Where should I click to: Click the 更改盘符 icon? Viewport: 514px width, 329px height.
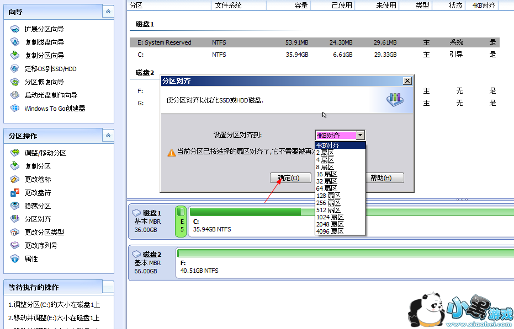point(15,192)
